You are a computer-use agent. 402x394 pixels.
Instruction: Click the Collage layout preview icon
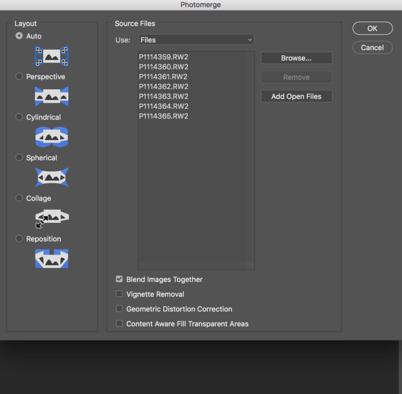52,218
